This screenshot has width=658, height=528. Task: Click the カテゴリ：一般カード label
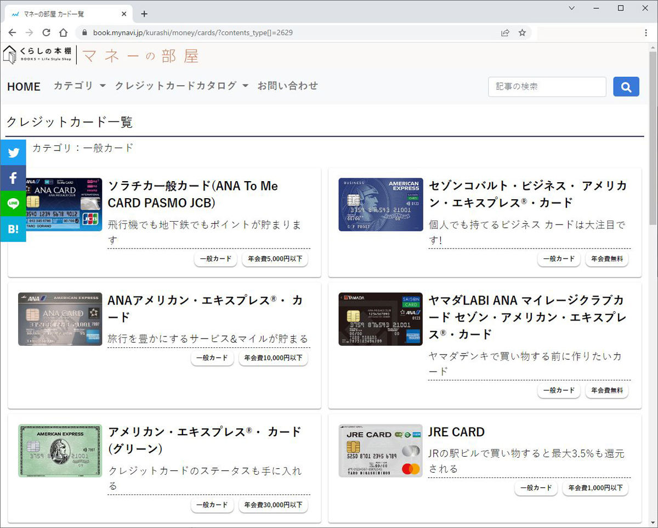click(83, 148)
